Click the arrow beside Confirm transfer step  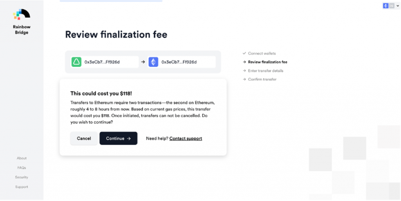tap(244, 79)
